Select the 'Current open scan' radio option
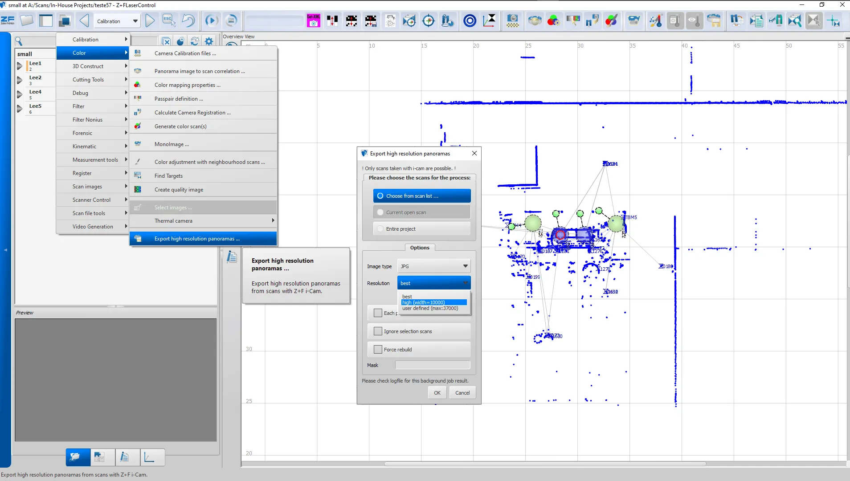Image resolution: width=850 pixels, height=481 pixels. [x=422, y=212]
